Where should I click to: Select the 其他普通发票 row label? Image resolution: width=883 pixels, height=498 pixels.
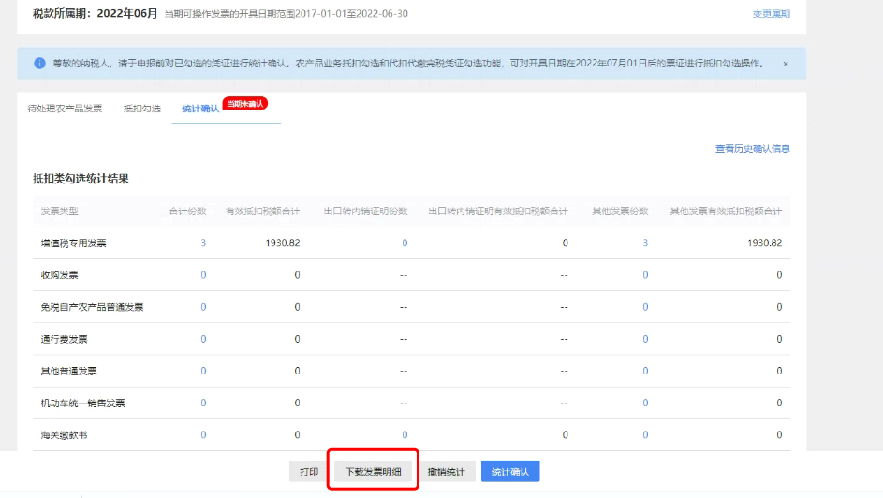point(68,372)
